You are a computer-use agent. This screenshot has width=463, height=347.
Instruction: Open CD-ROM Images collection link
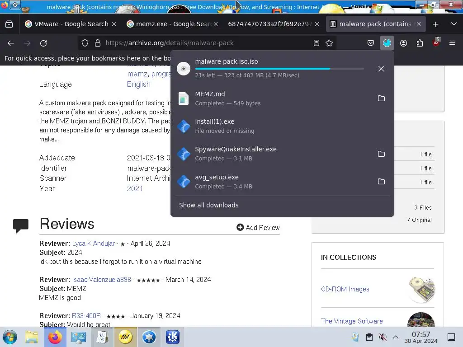[345, 289]
